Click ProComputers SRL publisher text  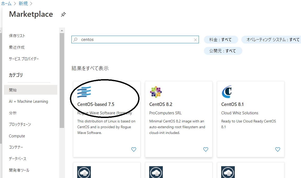point(165,113)
